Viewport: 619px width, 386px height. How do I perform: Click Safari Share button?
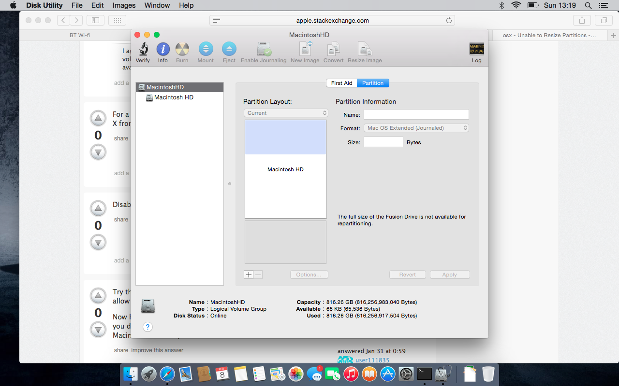(x=582, y=20)
